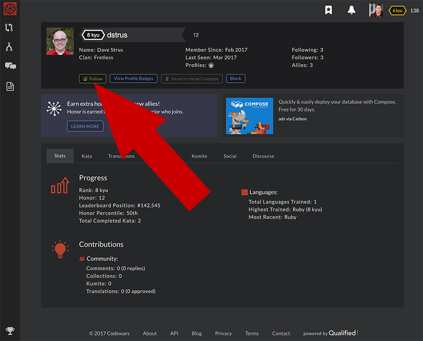Open the docs page icon in sidebar
This screenshot has width=423, height=341.
pyautogui.click(x=10, y=86)
